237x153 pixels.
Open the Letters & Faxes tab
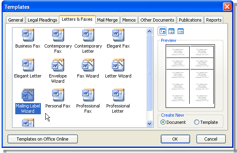pyautogui.click(x=77, y=19)
